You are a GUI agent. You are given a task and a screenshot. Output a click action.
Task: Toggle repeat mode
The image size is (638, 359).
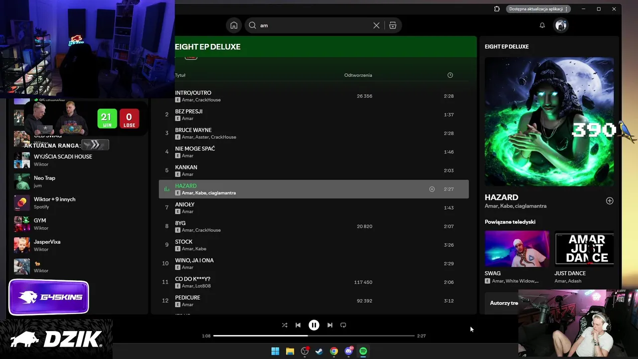(343, 325)
